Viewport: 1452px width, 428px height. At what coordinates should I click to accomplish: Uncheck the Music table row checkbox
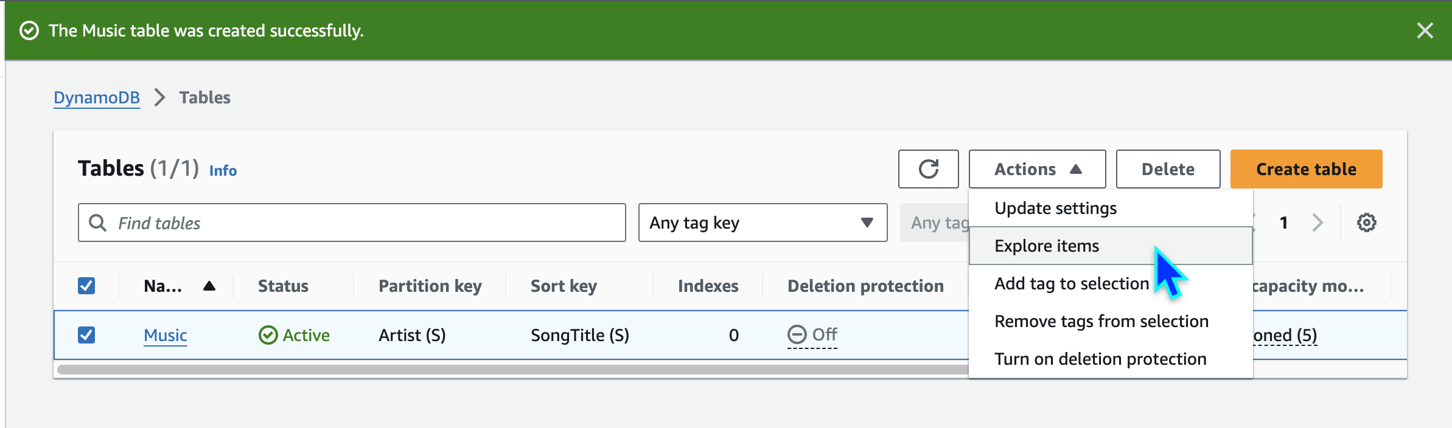[86, 335]
